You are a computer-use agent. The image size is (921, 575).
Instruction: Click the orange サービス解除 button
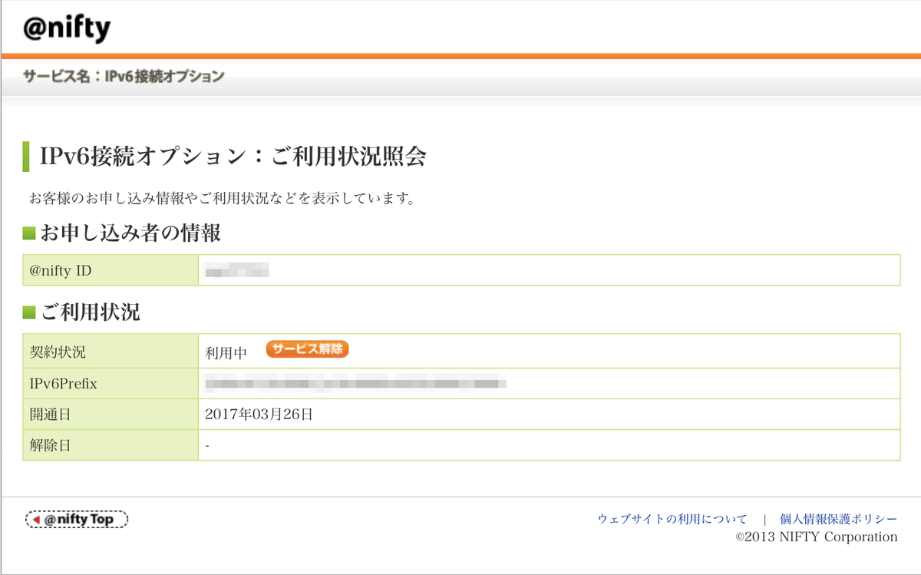click(307, 349)
